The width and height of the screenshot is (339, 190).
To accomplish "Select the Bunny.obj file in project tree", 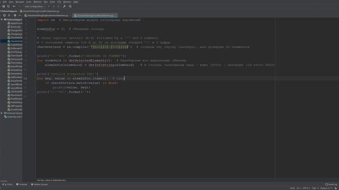I will 14,27.
